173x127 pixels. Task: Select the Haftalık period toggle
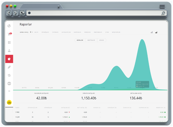[x=91, y=40]
